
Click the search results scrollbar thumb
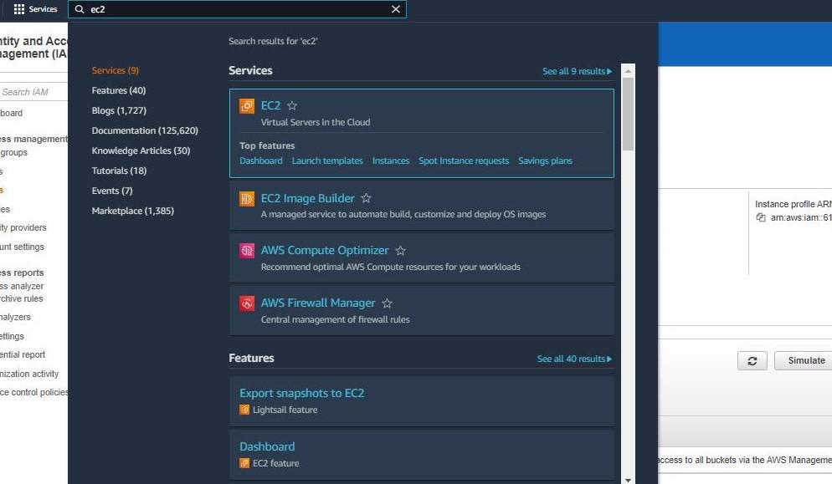(629, 114)
